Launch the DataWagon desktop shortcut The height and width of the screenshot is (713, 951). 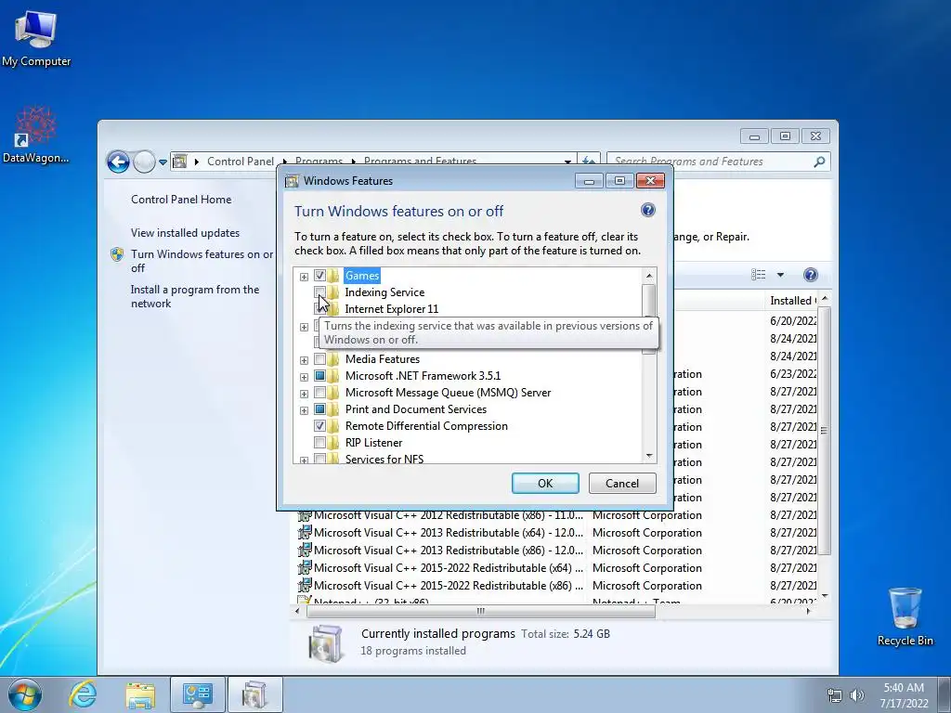[35, 135]
